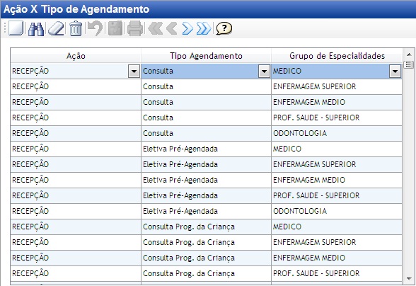The height and width of the screenshot is (286, 416).
Task: Open help with the question mark bubble
Action: [224, 28]
